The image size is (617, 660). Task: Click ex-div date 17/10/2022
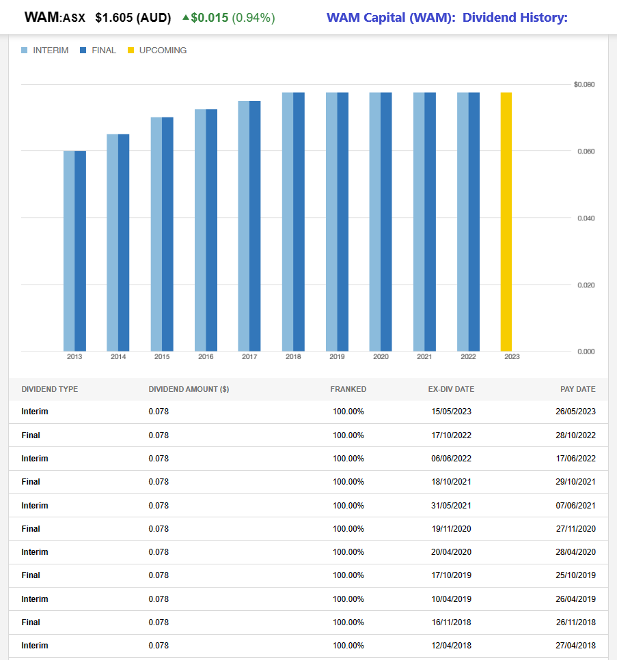click(452, 435)
